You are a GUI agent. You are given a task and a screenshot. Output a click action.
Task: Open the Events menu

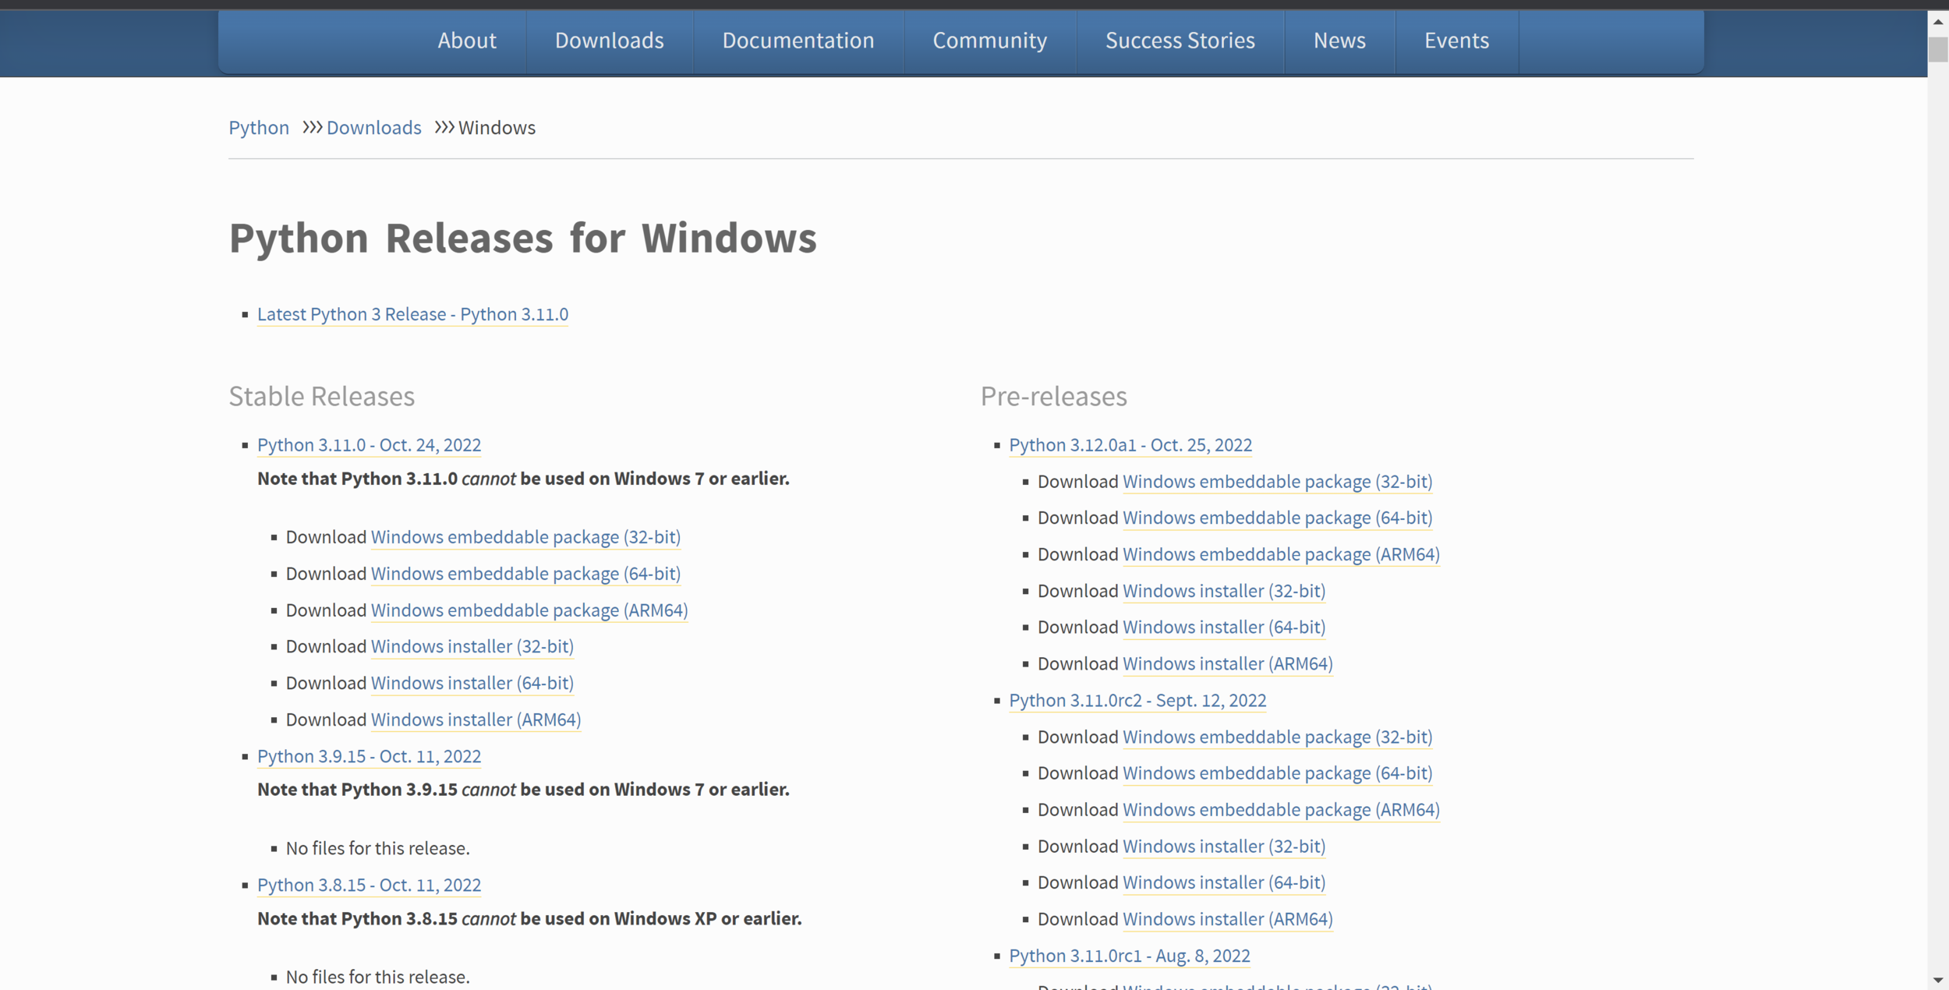click(x=1456, y=41)
